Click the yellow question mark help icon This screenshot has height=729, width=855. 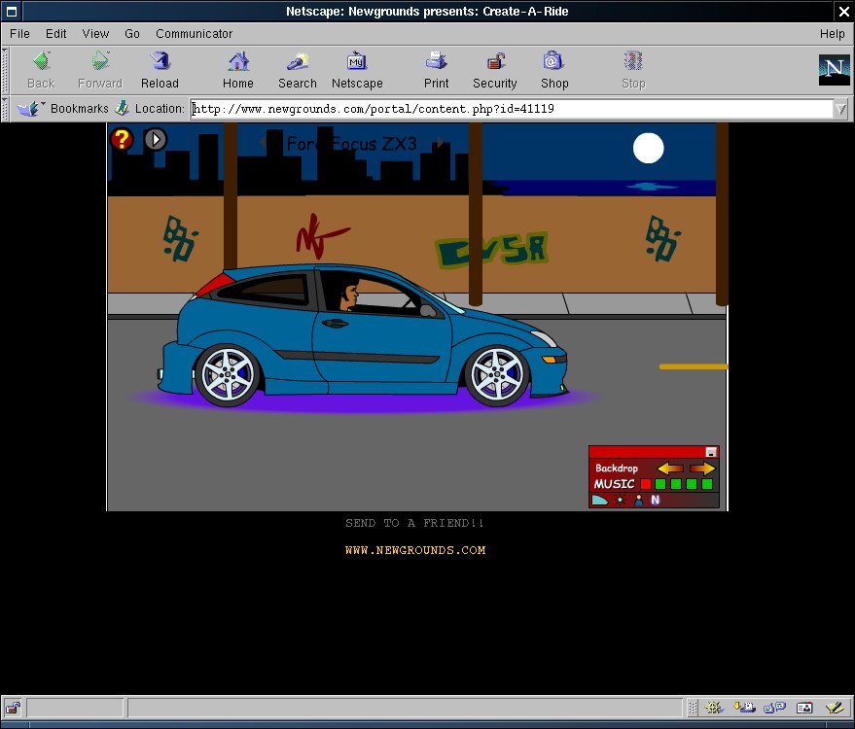(x=122, y=139)
